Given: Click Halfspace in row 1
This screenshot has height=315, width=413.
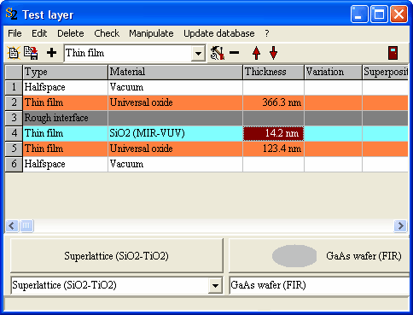Looking at the screenshot, I should 66,87.
